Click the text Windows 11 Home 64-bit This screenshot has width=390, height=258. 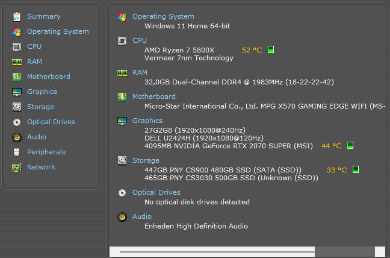pyautogui.click(x=187, y=26)
